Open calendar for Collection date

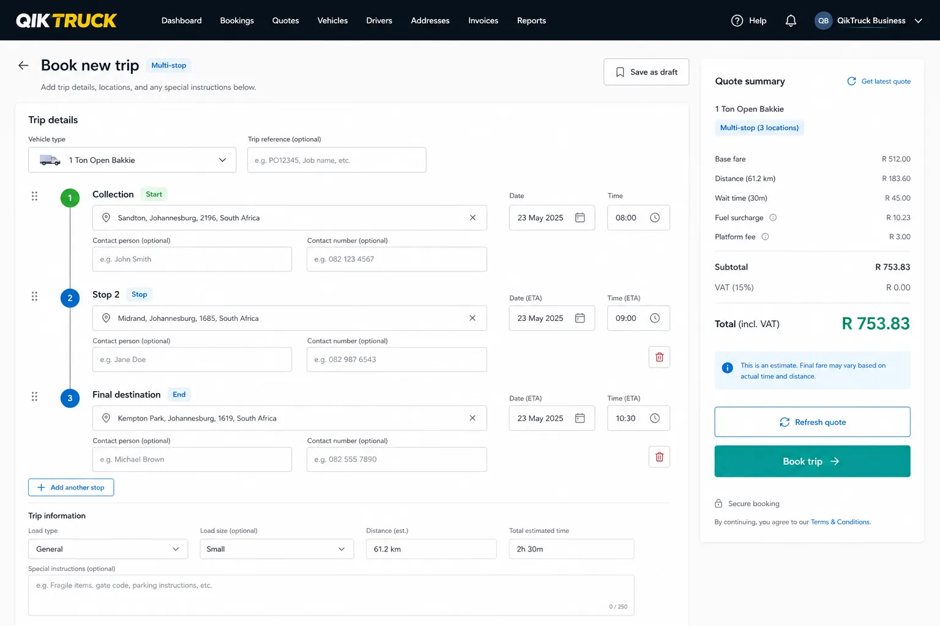[x=580, y=218]
